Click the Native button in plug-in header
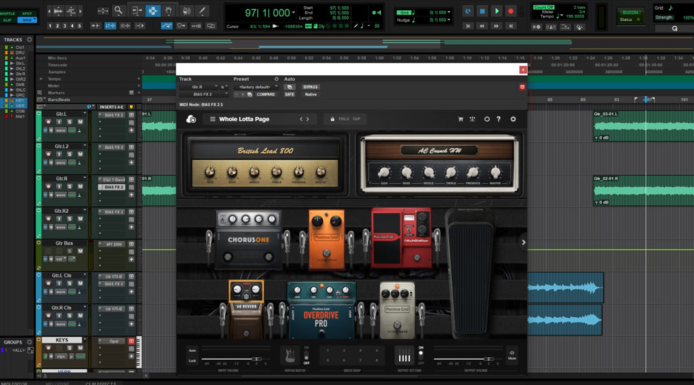694x385 pixels. 310,94
